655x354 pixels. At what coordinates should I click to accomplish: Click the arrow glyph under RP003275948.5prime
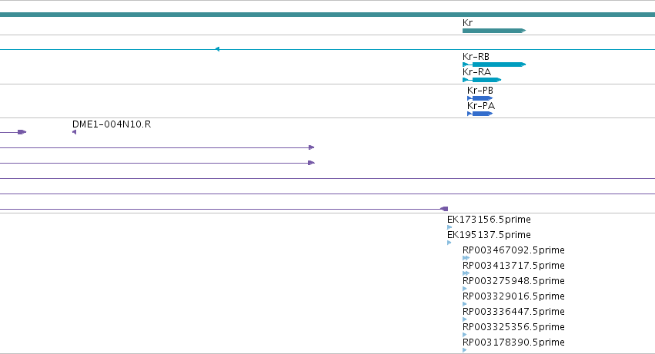tap(465, 289)
